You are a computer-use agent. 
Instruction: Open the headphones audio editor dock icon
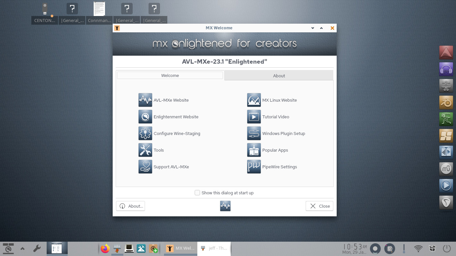[x=446, y=69]
